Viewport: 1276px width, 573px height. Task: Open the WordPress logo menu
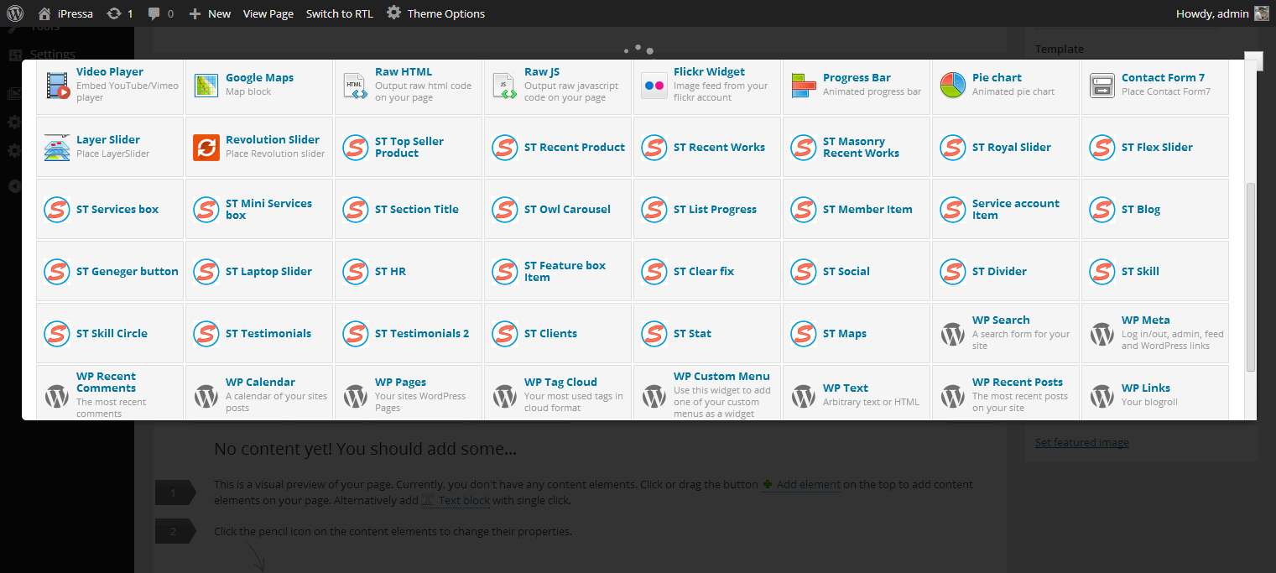tap(15, 13)
